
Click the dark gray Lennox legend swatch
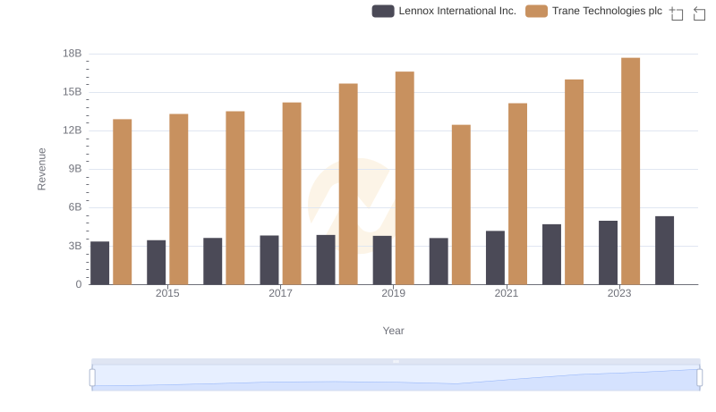coord(384,12)
